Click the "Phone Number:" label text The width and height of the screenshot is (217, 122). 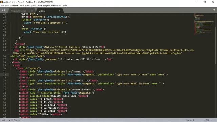click(82, 90)
